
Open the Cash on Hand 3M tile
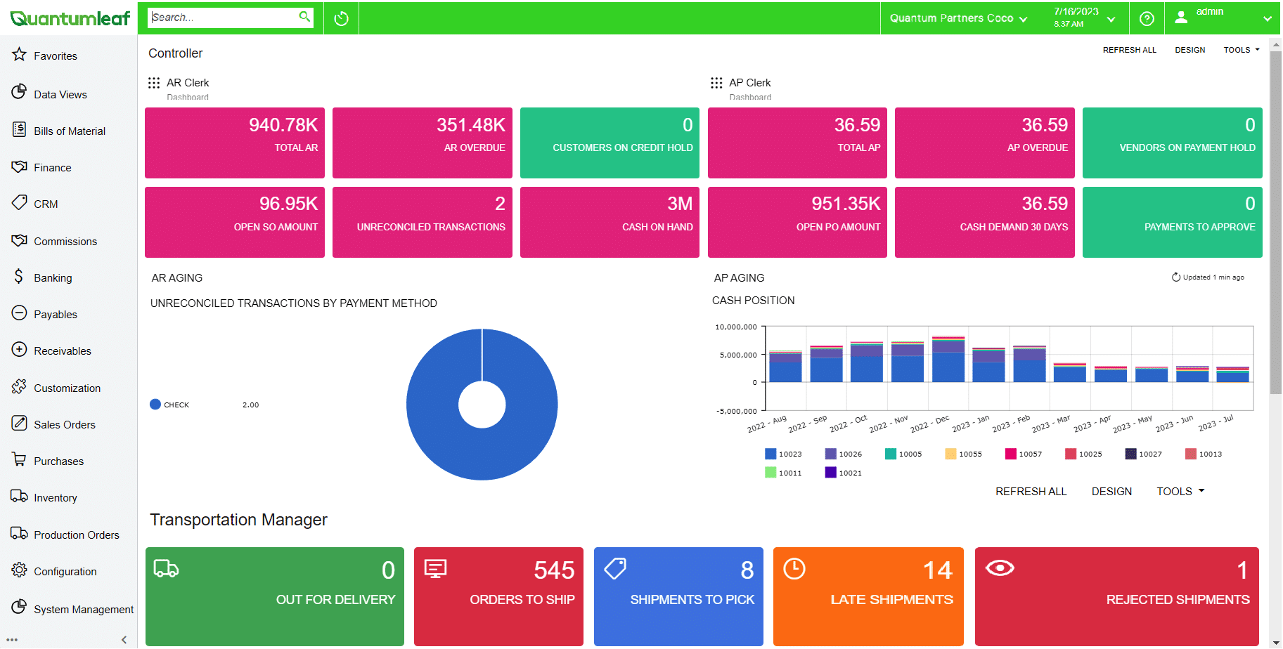point(610,222)
